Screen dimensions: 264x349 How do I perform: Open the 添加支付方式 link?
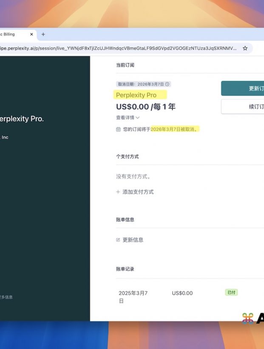pyautogui.click(x=138, y=192)
